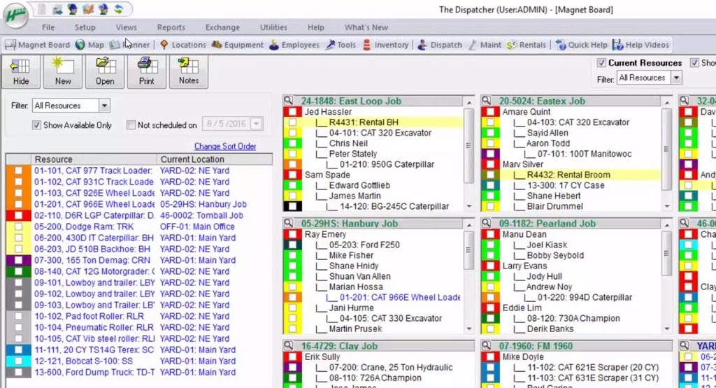Toggle the Current Resources checkbox
Screen dimensions: 716x388
tap(601, 63)
